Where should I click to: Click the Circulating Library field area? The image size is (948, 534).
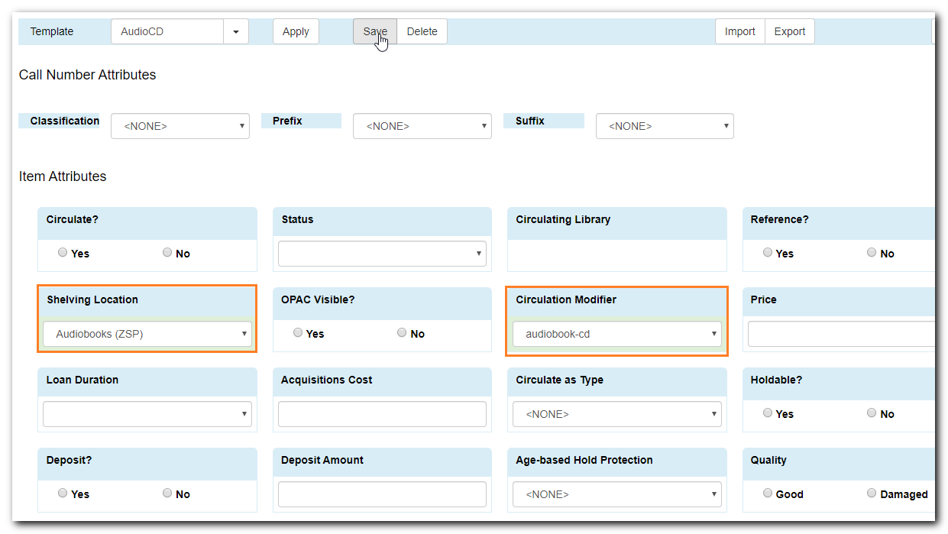point(617,254)
